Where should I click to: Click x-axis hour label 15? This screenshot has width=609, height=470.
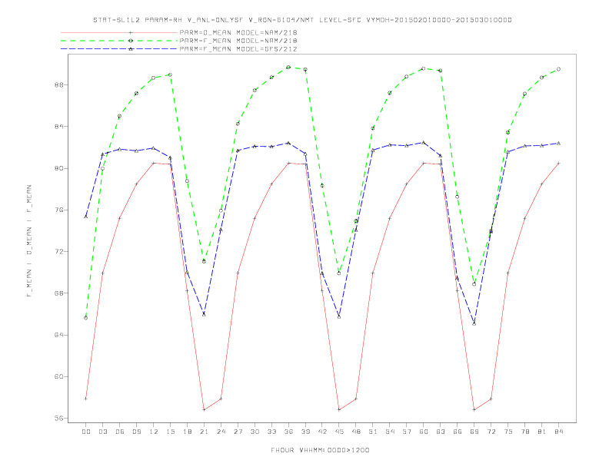click(170, 432)
